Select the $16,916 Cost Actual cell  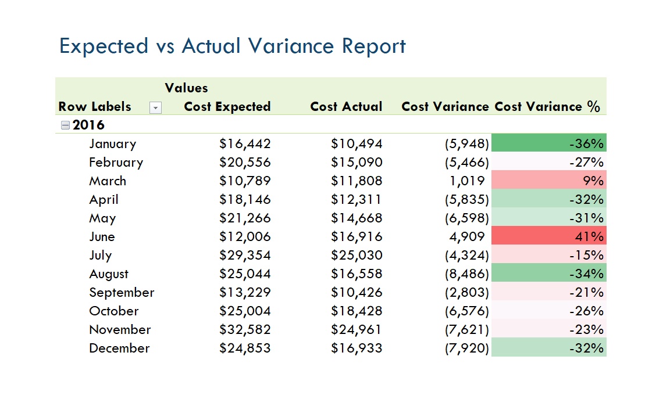pyautogui.click(x=357, y=236)
